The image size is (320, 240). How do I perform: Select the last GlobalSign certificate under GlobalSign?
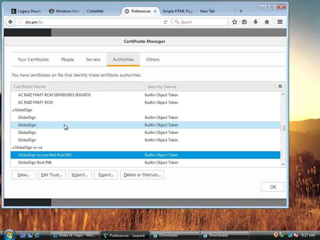(x=145, y=140)
